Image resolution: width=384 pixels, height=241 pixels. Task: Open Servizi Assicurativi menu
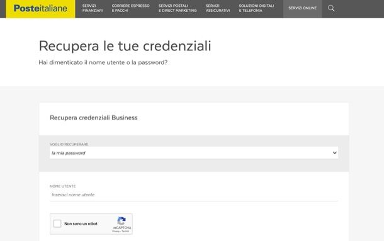pyautogui.click(x=218, y=8)
